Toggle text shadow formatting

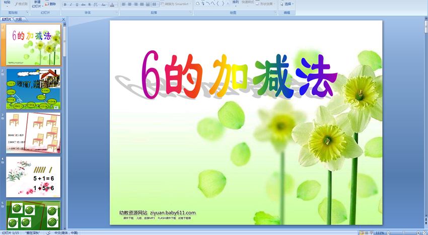(x=89, y=4)
